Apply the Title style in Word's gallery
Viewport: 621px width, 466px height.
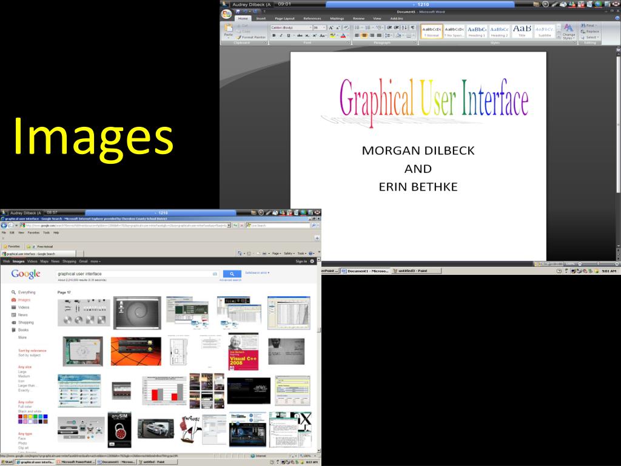click(x=522, y=32)
